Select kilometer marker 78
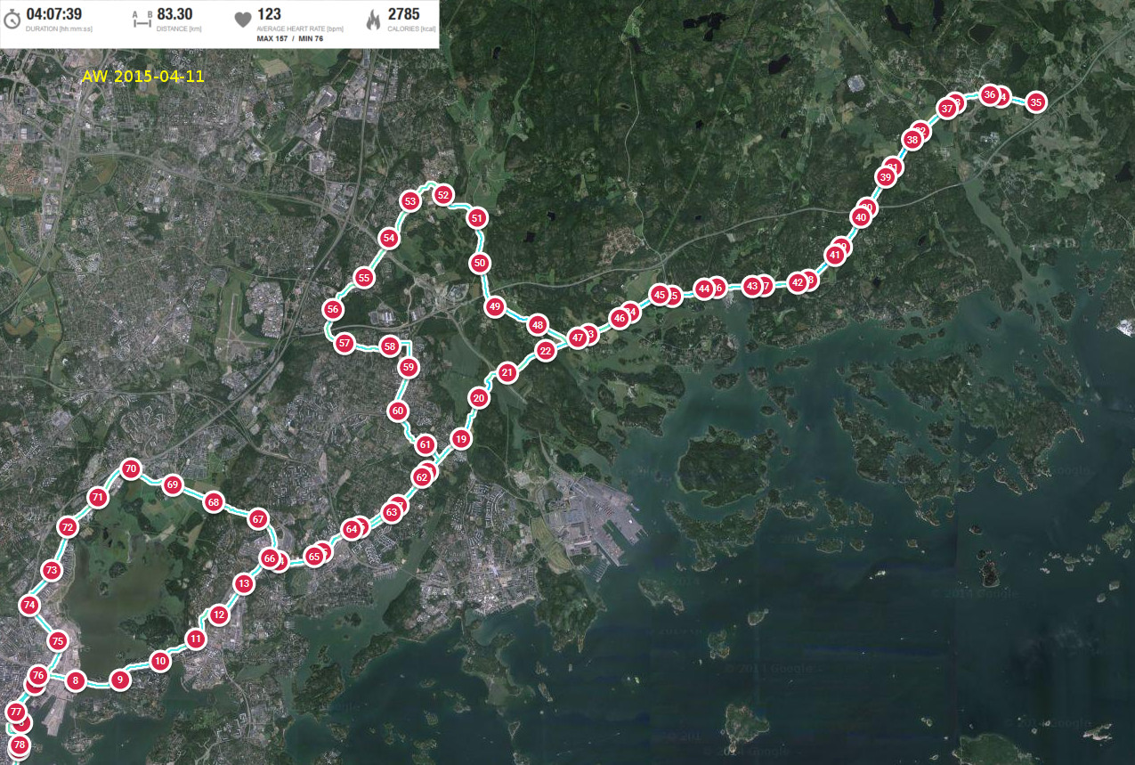 click(x=19, y=745)
